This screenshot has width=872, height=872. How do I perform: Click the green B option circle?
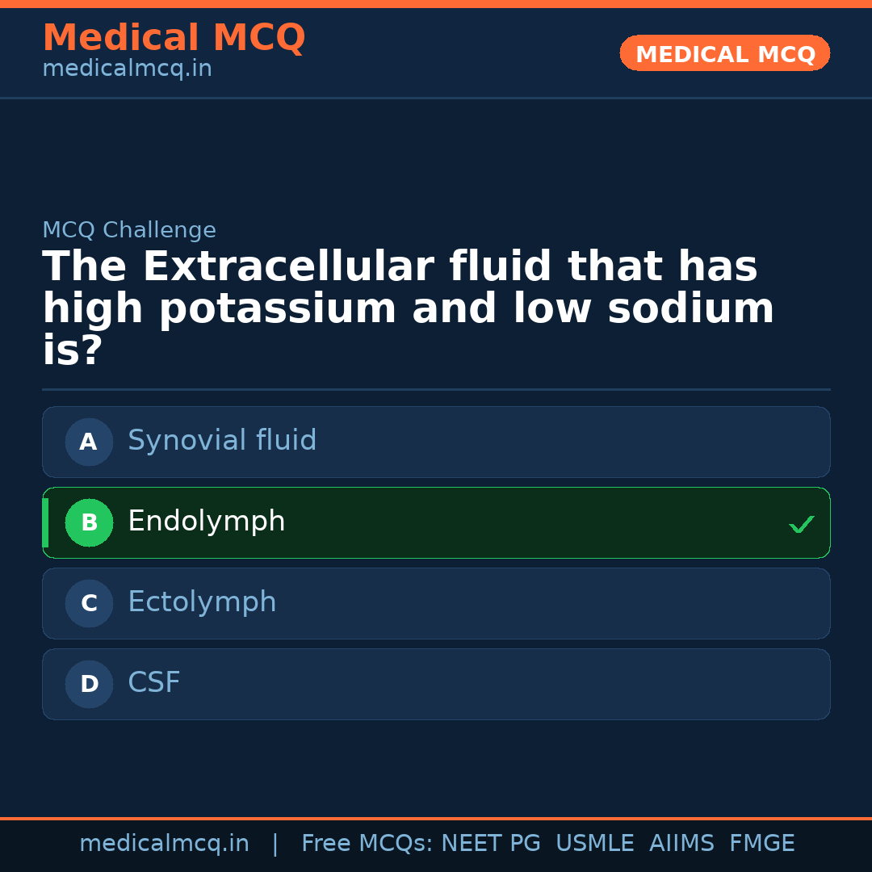tap(89, 522)
